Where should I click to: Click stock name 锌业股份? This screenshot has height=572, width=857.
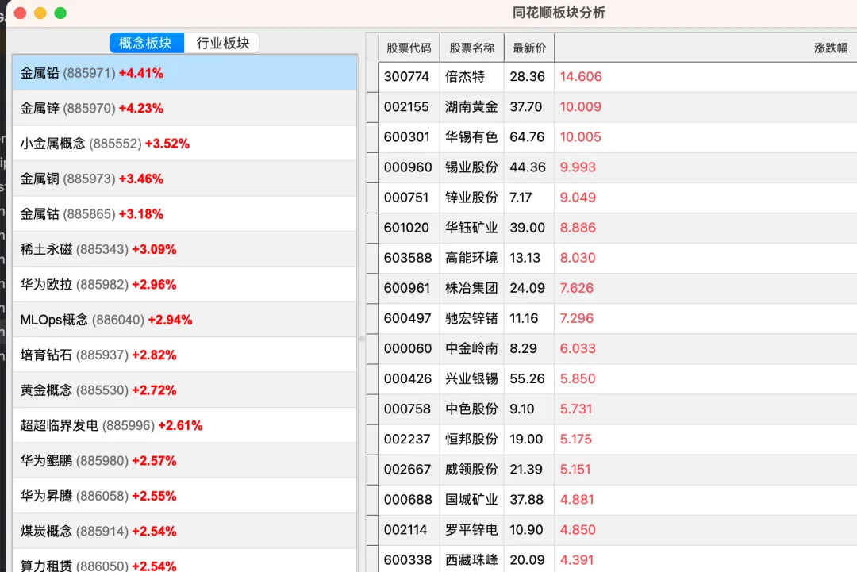click(x=471, y=198)
